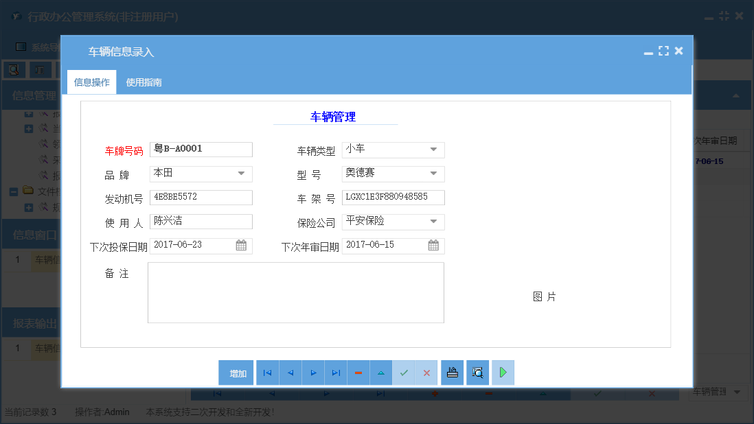This screenshot has height=424, width=754.
Task: Collapse the 文件柜 folder in the sidebar tree
Action: (12, 191)
